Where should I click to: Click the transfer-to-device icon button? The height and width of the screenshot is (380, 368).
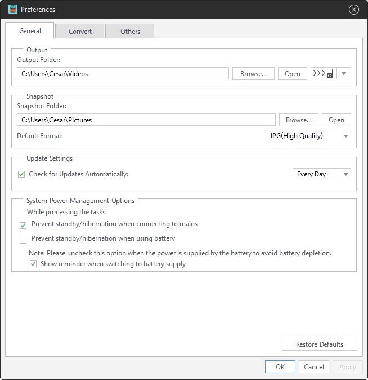[x=324, y=73]
